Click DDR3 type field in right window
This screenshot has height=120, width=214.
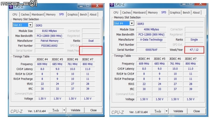pyautogui.click(x=170, y=24)
